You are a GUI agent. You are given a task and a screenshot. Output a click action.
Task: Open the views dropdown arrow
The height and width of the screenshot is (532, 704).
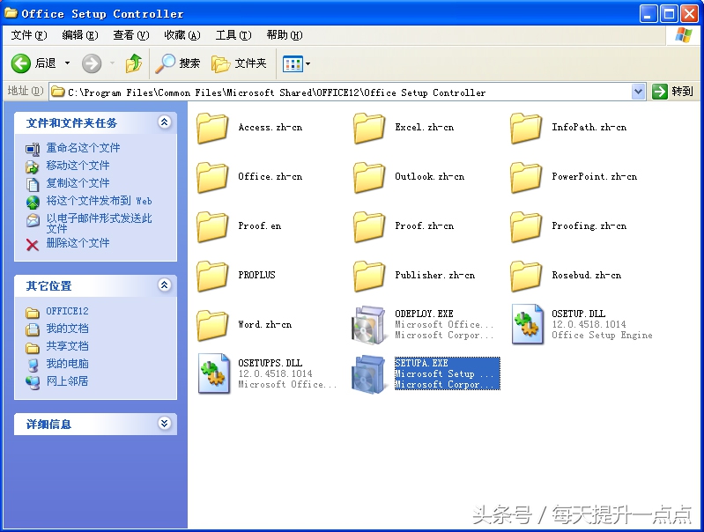(x=308, y=63)
